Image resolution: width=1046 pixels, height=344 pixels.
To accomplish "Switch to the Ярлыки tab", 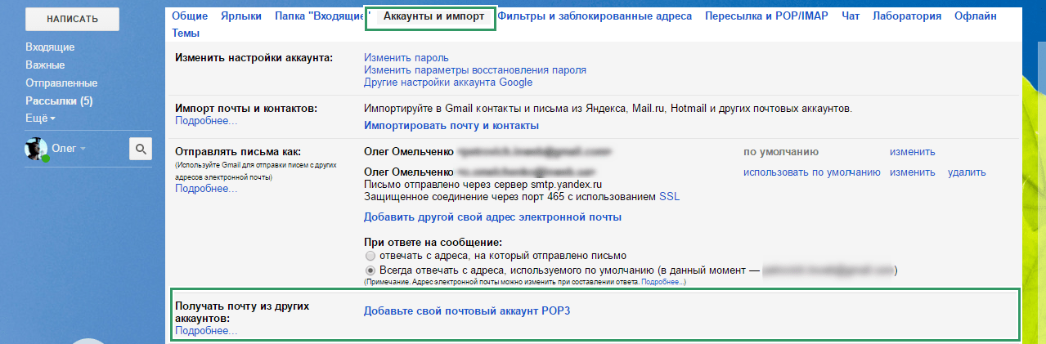I will 241,16.
